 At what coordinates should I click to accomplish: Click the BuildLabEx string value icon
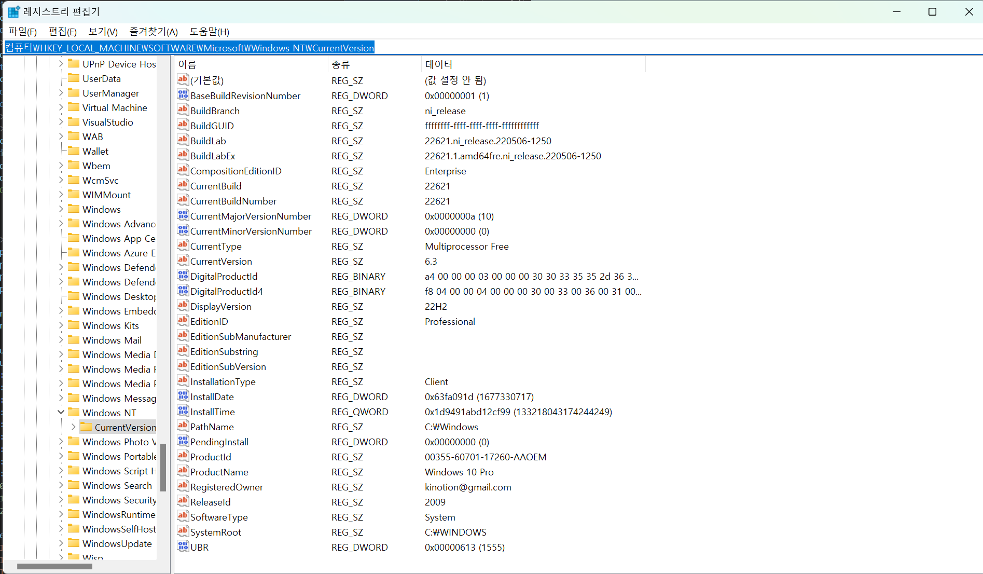click(183, 155)
